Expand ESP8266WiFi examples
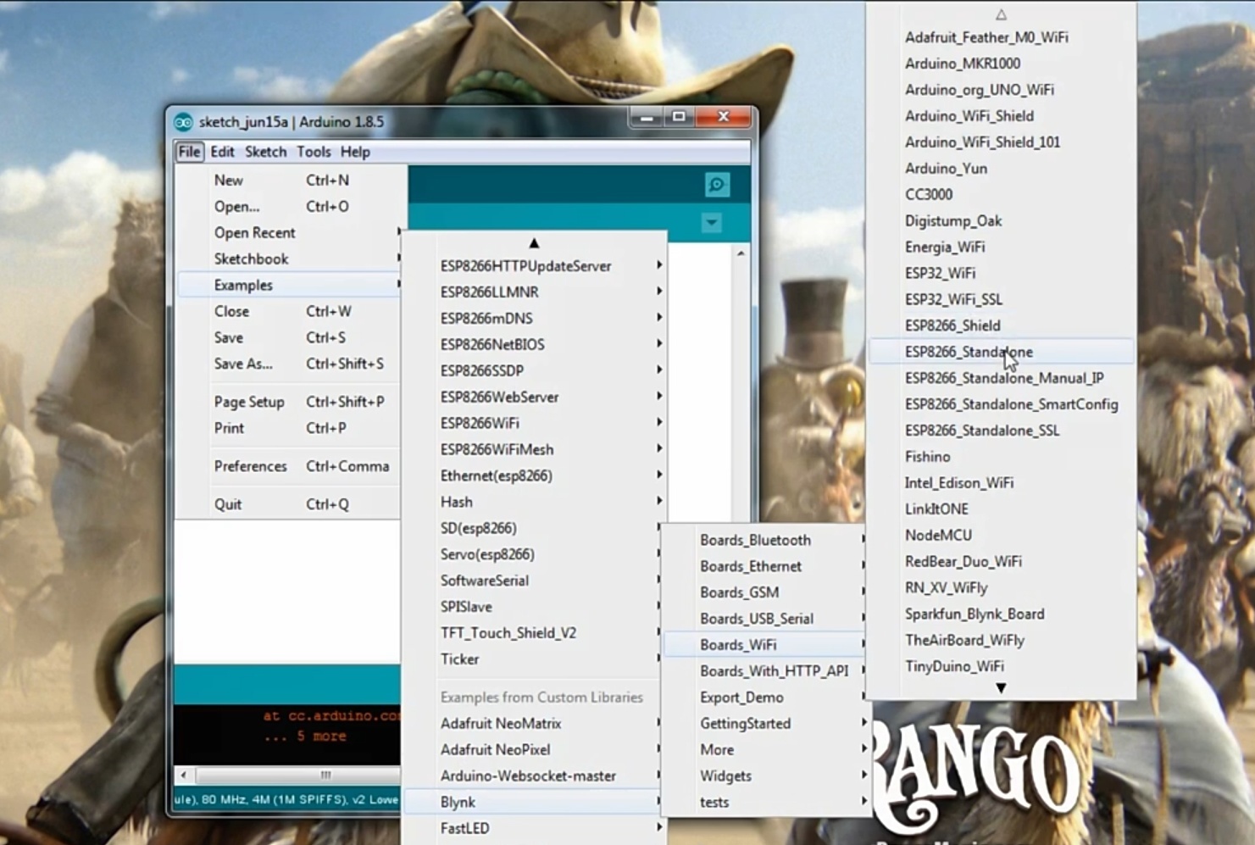1255x845 pixels. click(535, 423)
